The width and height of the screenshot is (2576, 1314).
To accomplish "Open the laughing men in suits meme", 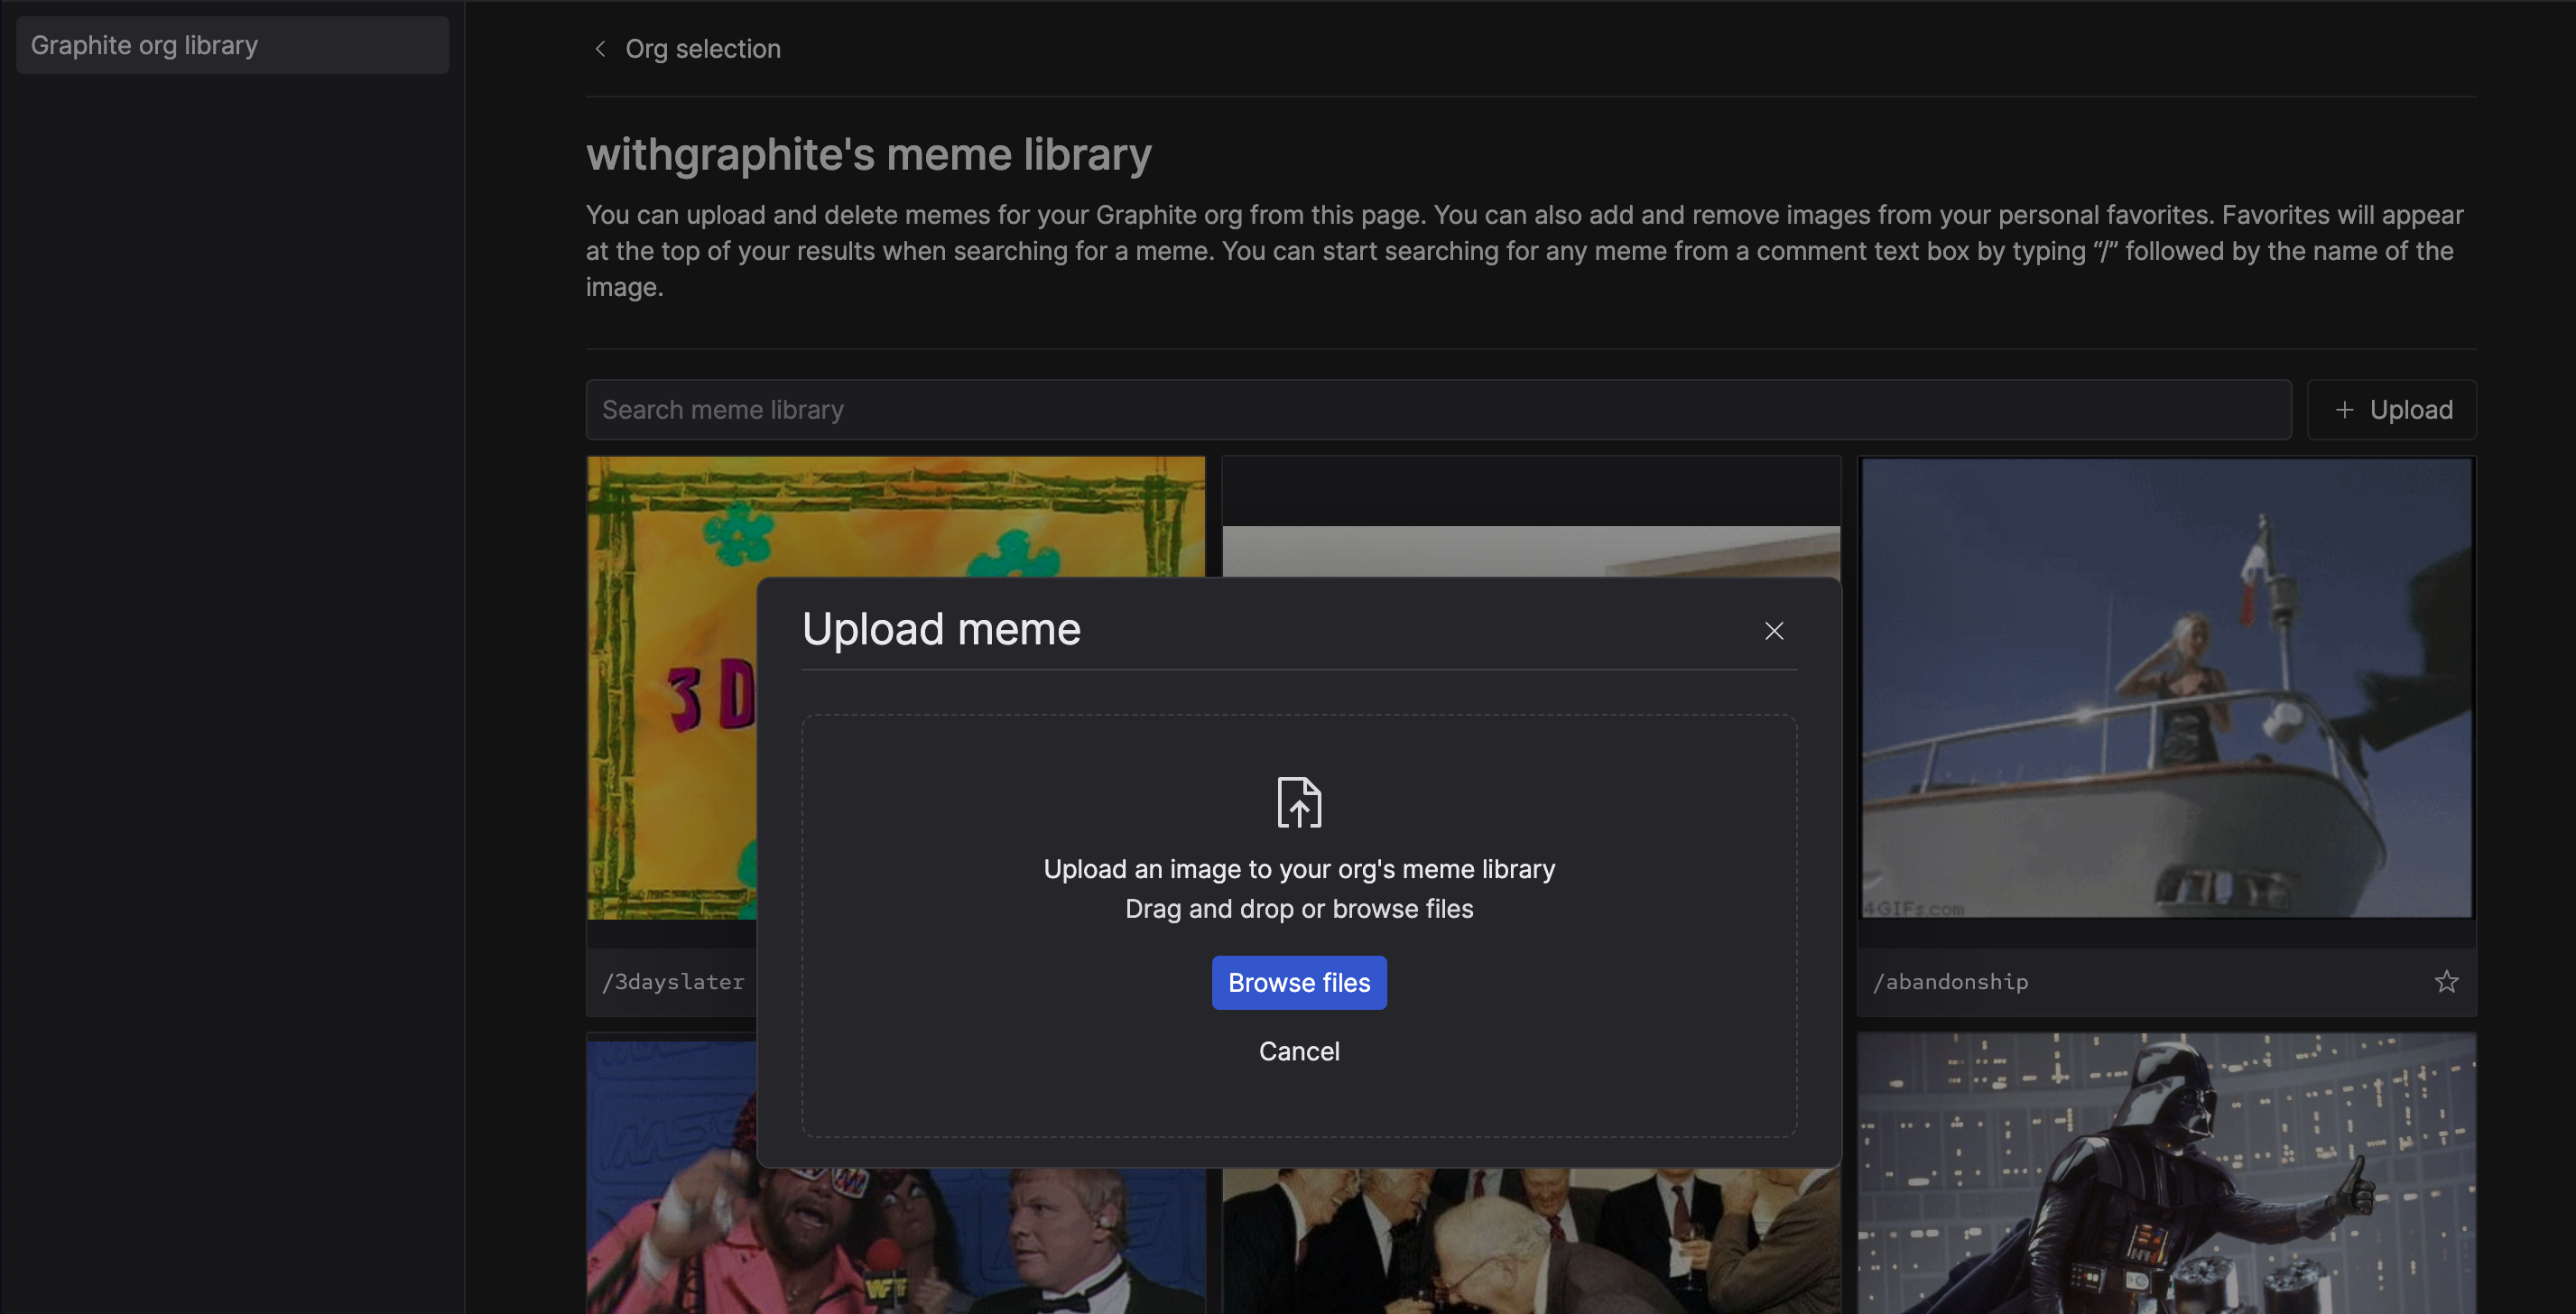I will [1530, 1240].
